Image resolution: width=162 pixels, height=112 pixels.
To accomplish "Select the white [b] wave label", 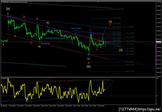I will (89, 66).
